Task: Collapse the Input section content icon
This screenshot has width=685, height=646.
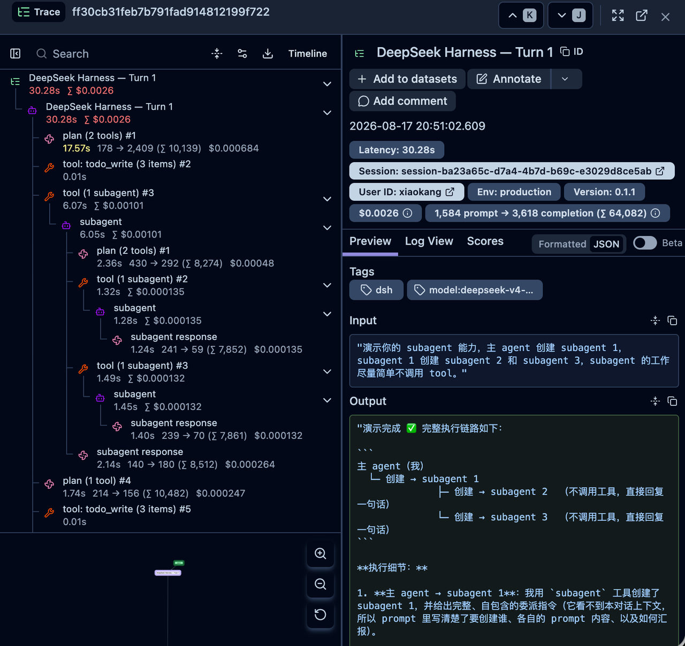Action: pyautogui.click(x=656, y=321)
